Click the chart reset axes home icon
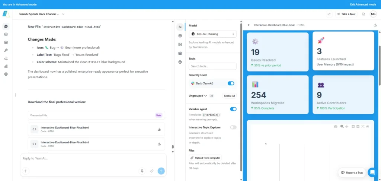 pos(368,126)
